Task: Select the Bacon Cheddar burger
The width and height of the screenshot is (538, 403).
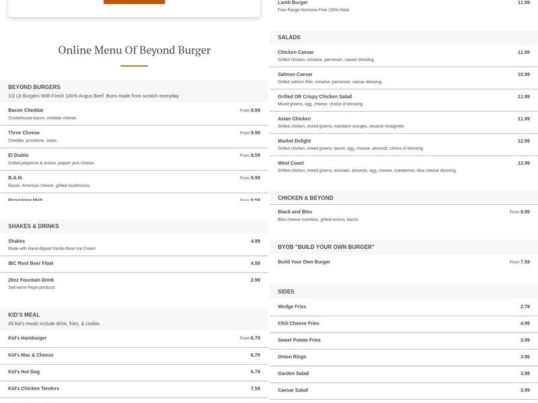Action: [x=134, y=114]
